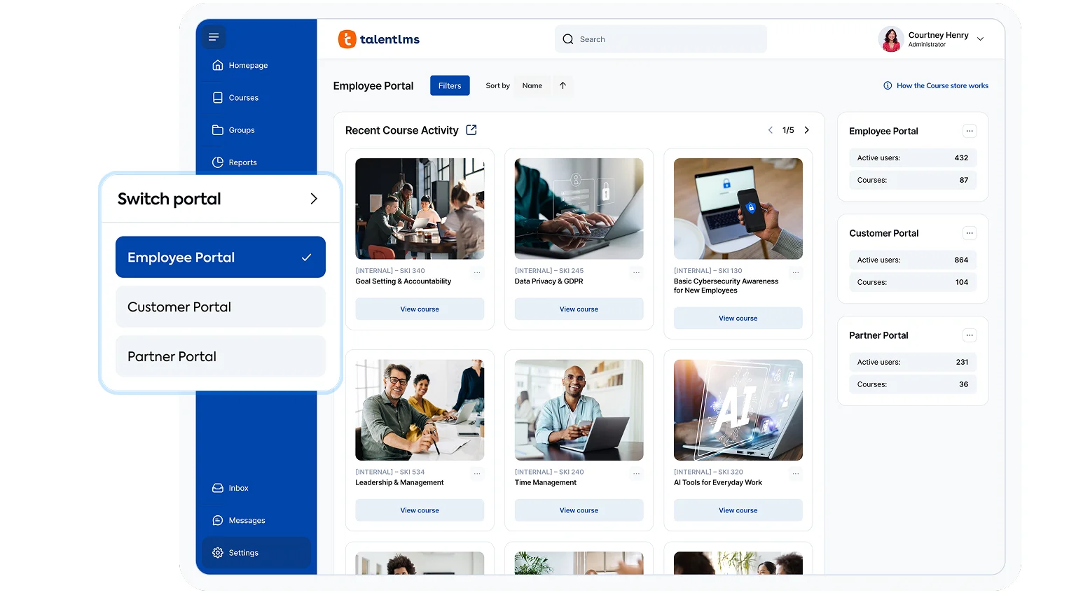Viewport: 1090px width, 616px height.
Task: Expand Courtney Henry profile dropdown
Action: tap(980, 39)
